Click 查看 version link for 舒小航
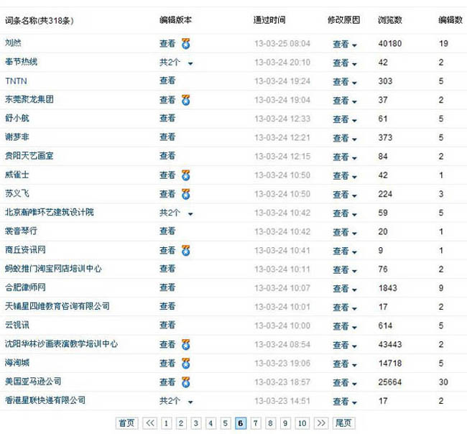The width and height of the screenshot is (467, 434). [x=167, y=119]
